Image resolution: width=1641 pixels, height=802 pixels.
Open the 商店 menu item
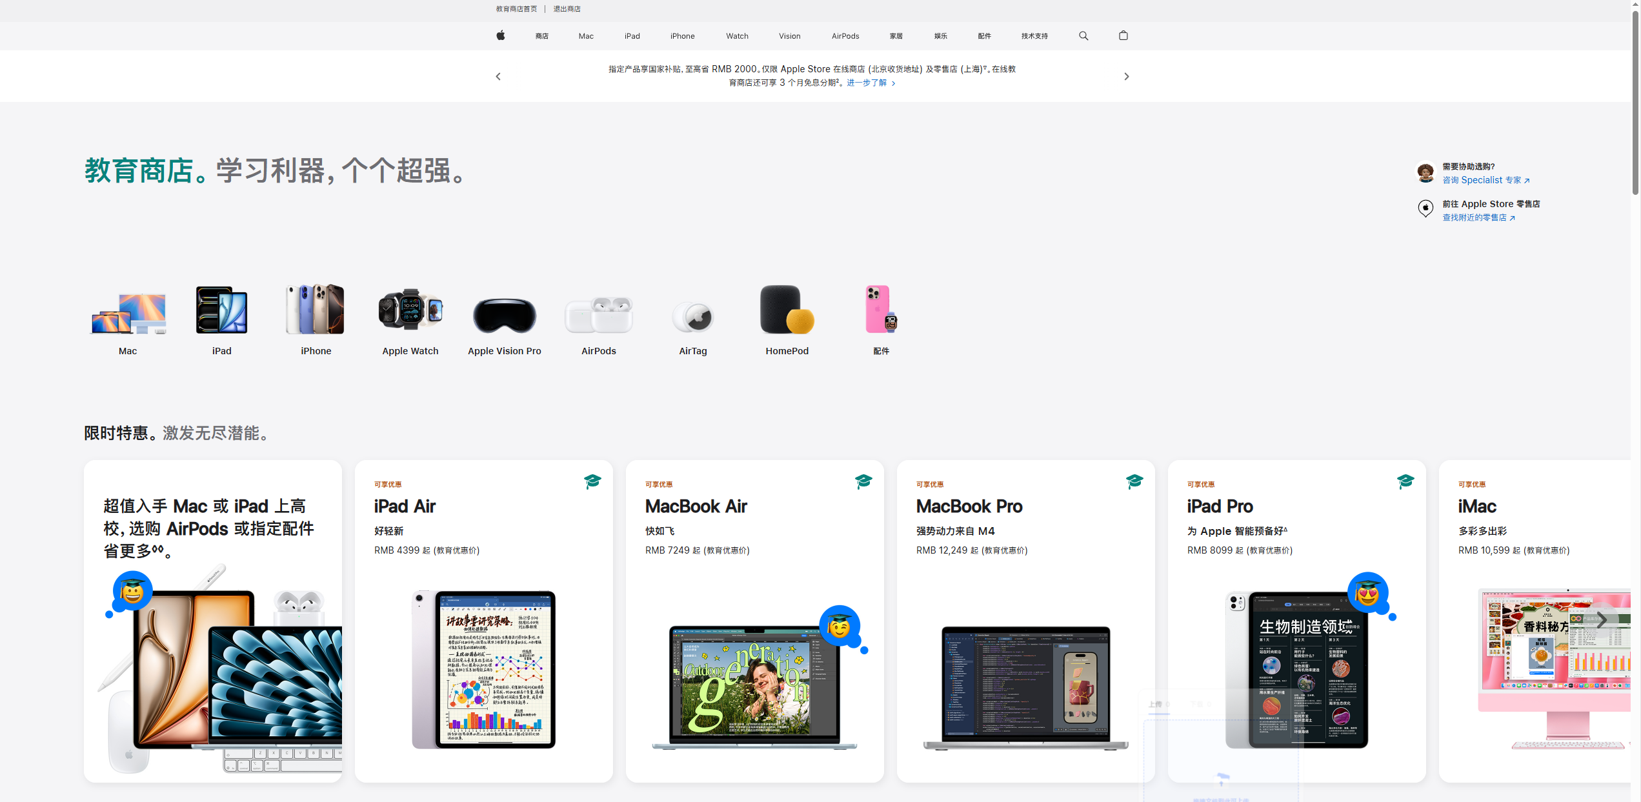[542, 36]
